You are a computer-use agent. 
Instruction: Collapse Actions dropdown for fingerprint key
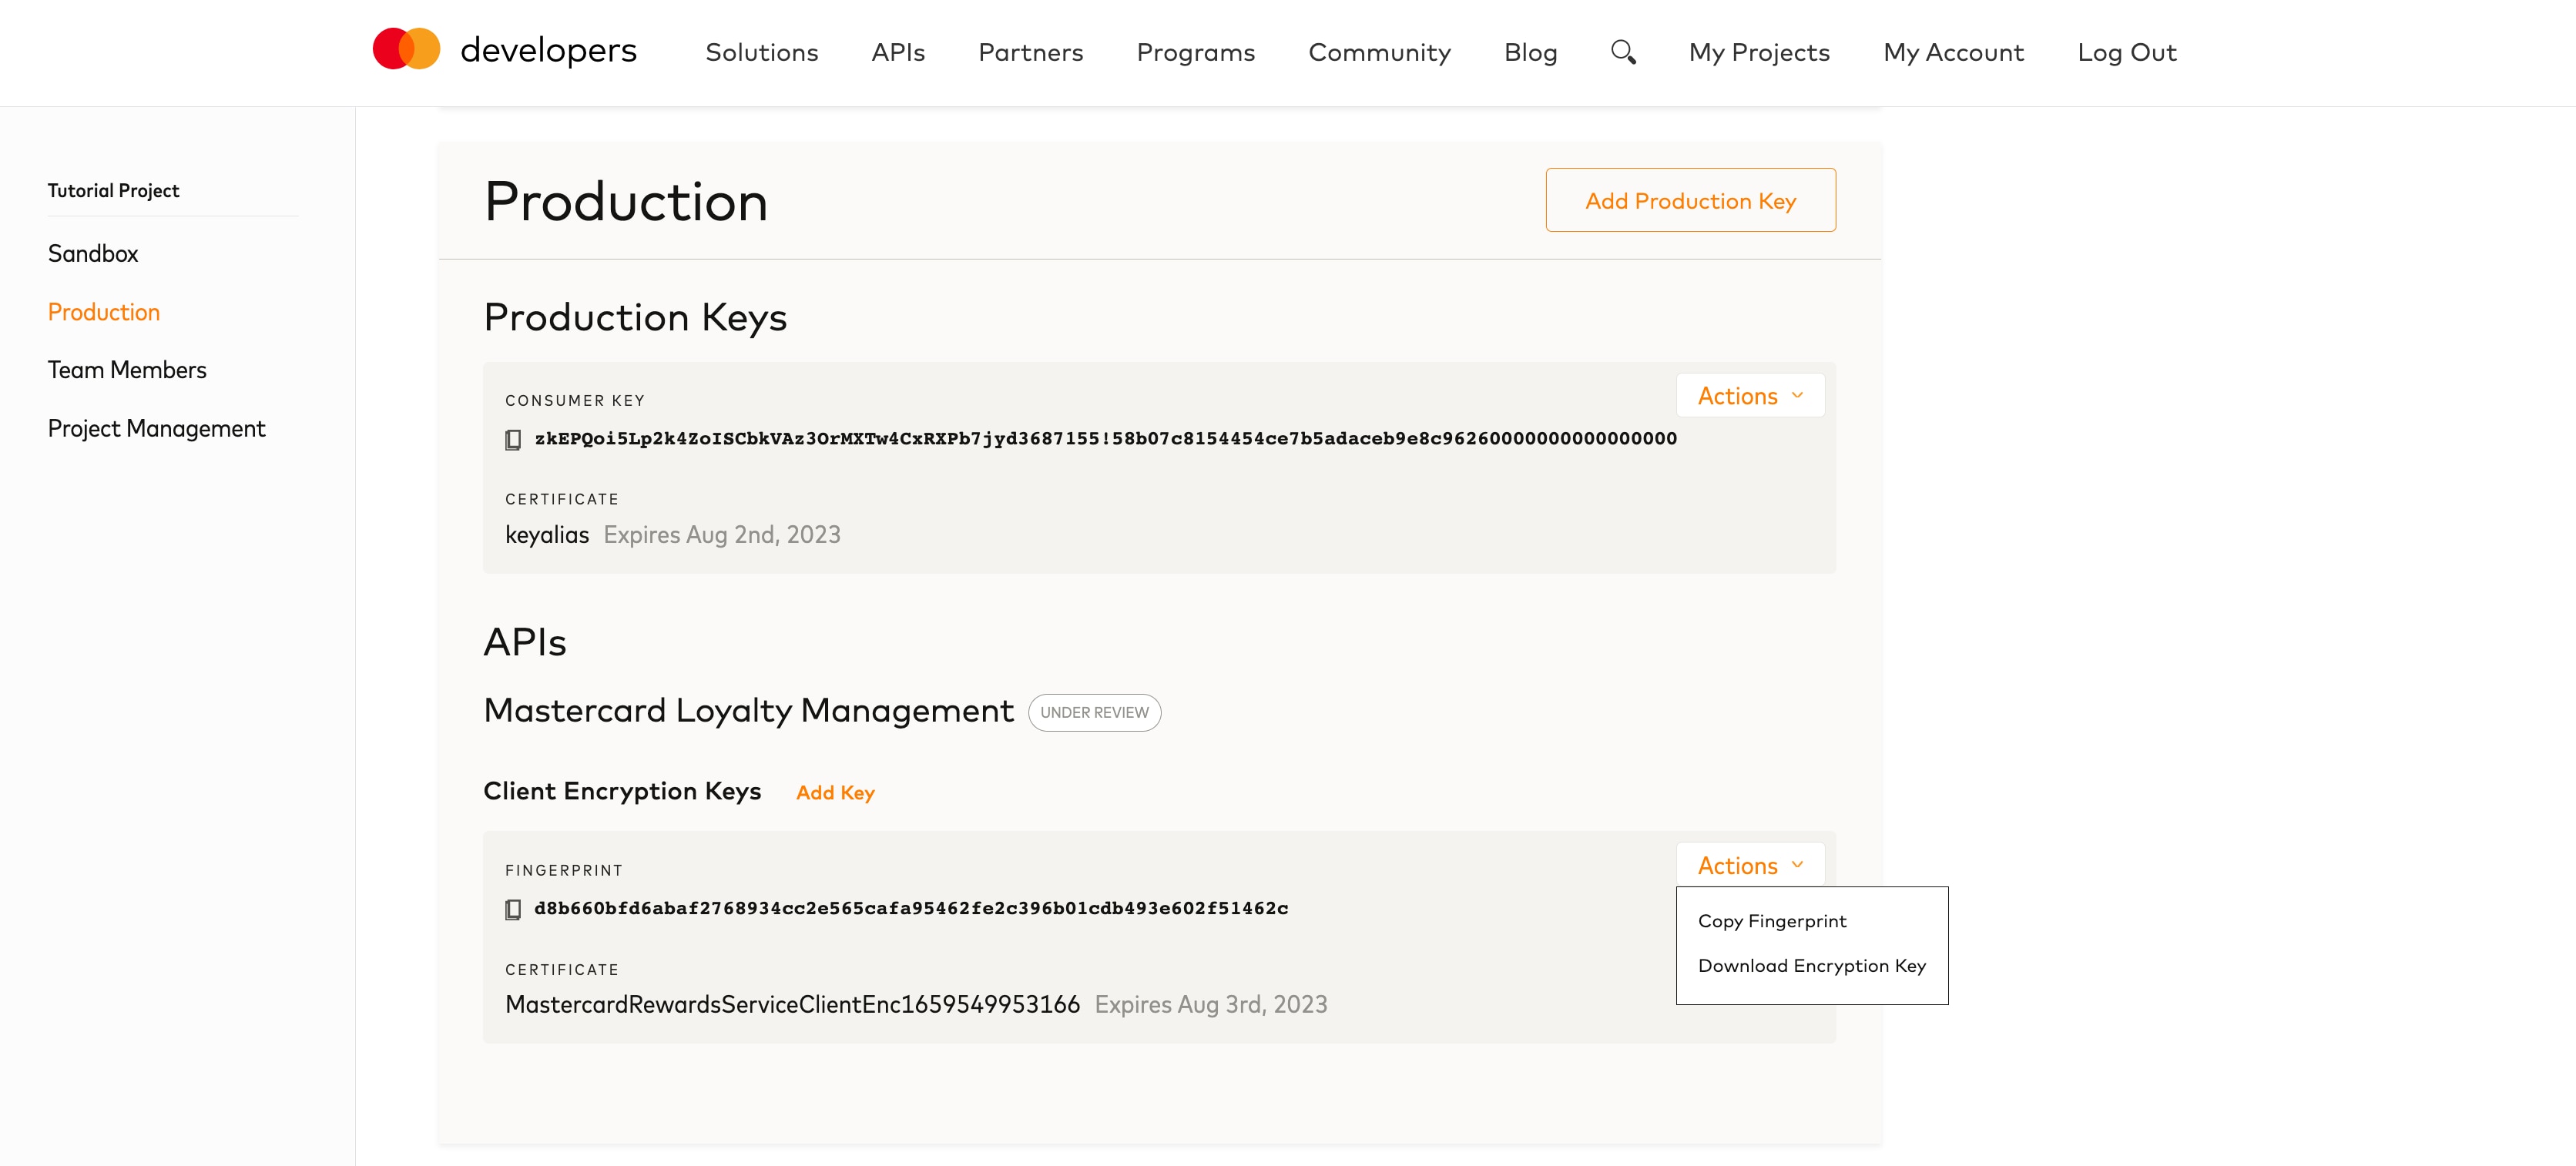(1750, 865)
